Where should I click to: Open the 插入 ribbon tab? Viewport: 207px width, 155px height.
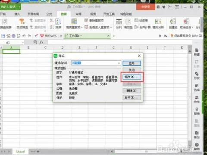[17, 14]
